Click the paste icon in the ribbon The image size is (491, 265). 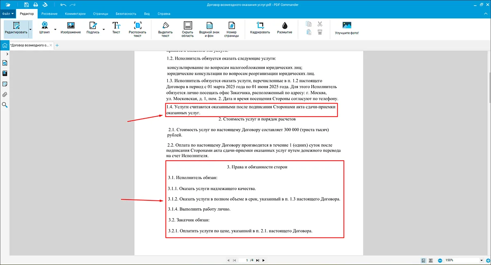click(309, 32)
